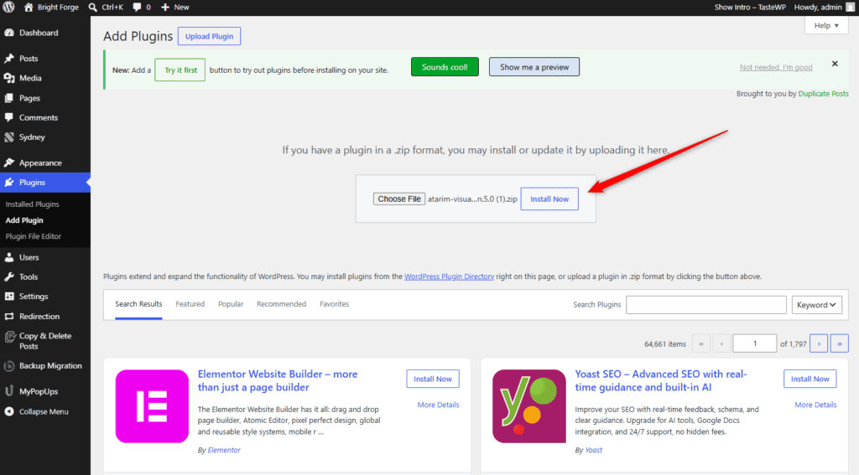Click Install Now for the uploaded zip
Viewport: 859px width, 475px height.
(x=549, y=199)
